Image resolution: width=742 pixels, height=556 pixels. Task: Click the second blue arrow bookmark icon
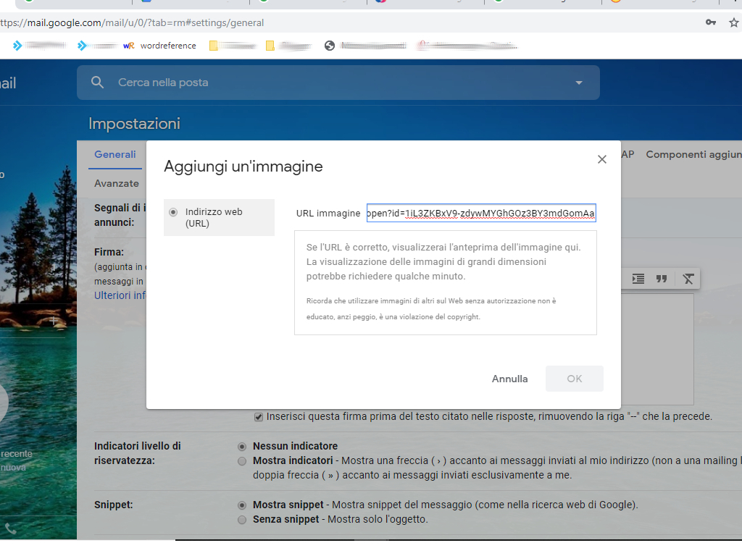click(83, 46)
